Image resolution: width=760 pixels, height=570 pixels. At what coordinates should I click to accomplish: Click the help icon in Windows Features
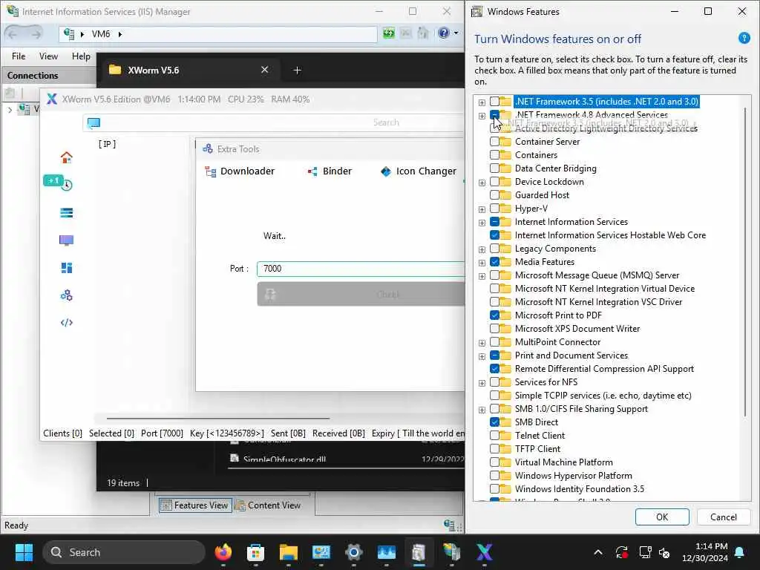tap(744, 38)
